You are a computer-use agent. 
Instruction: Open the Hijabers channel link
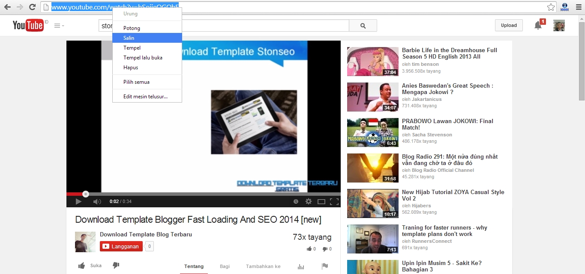[x=422, y=206]
